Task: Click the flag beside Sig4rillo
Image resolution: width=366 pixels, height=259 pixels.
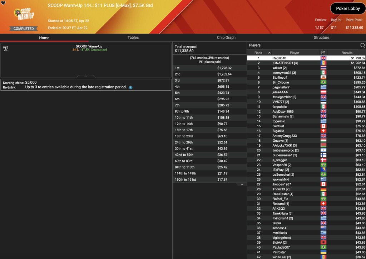Action: 323,131
